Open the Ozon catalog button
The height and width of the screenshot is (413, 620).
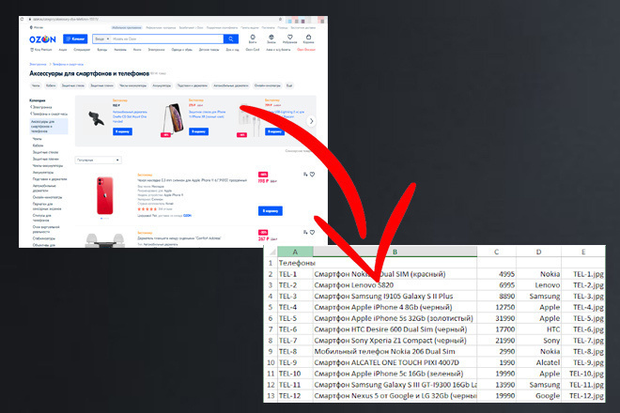click(75, 38)
